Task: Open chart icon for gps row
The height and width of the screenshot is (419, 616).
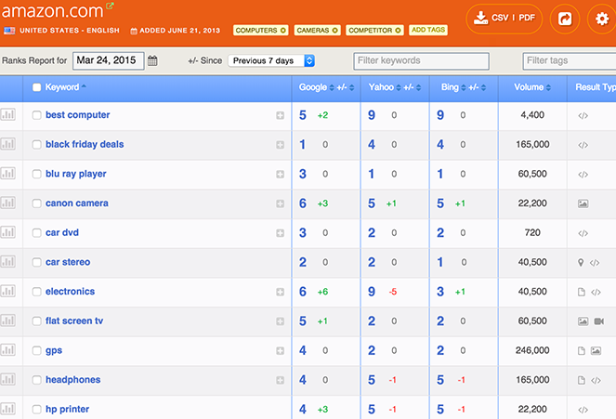Action: (7, 350)
